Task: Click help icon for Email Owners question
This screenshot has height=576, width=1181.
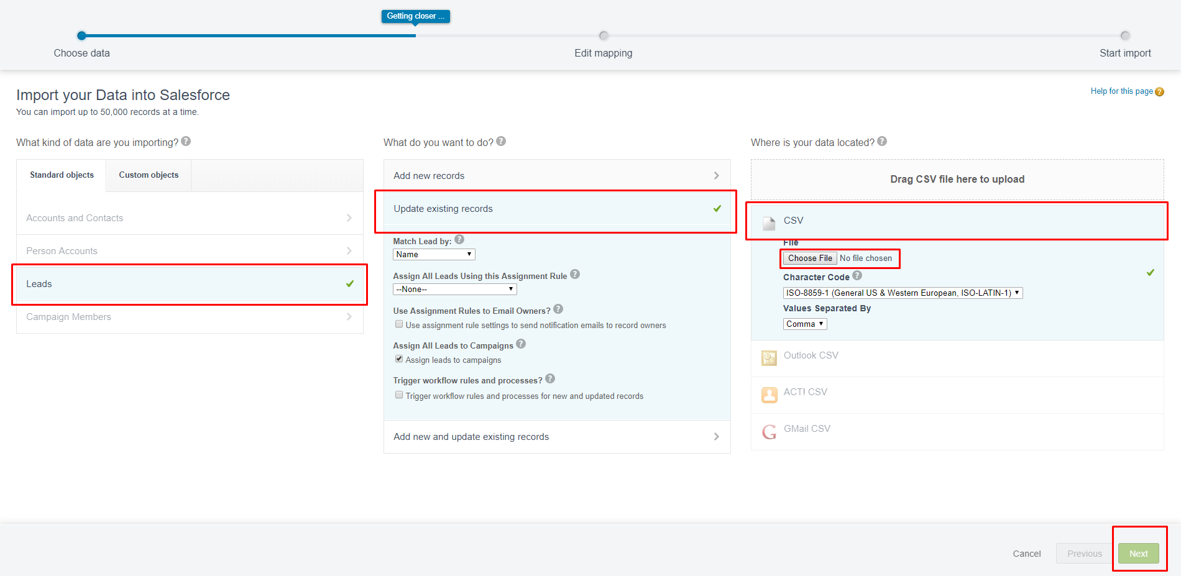Action: click(558, 309)
